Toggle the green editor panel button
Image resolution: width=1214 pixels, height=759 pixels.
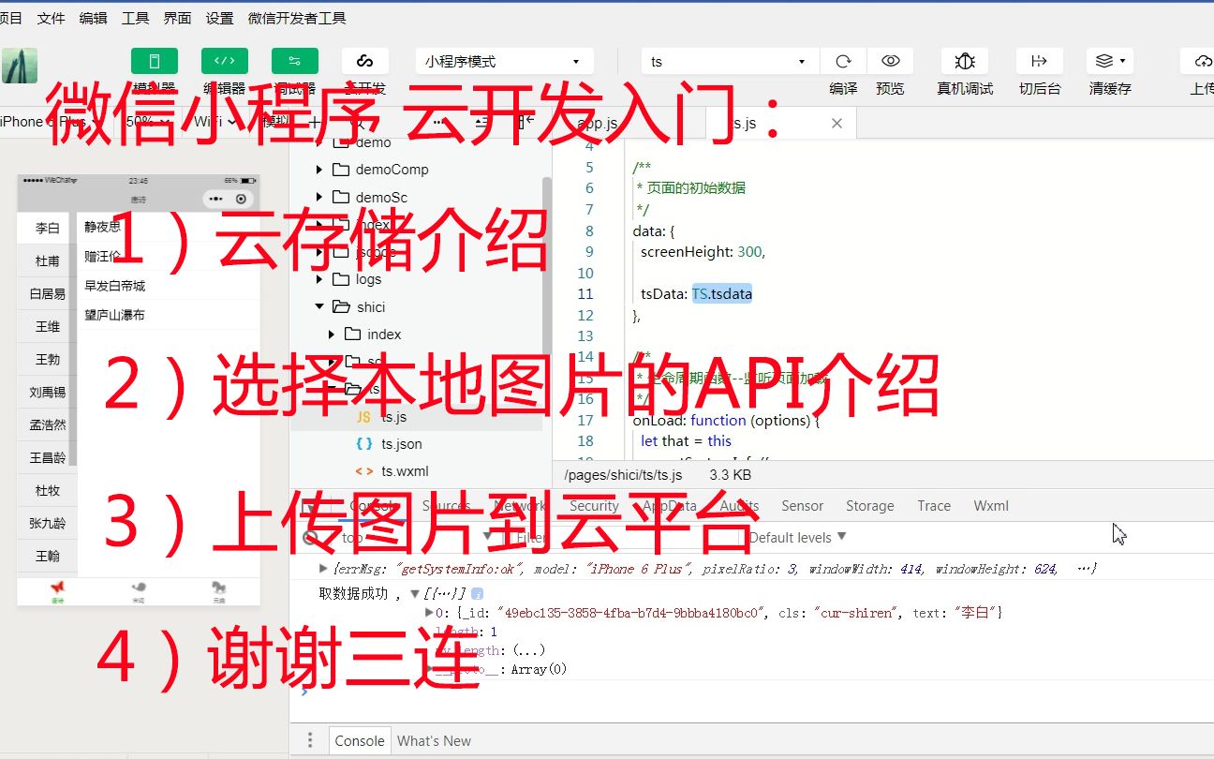point(225,61)
